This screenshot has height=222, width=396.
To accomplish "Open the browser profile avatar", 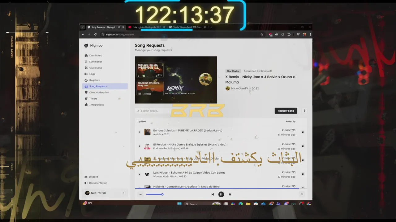I will pos(304,35).
